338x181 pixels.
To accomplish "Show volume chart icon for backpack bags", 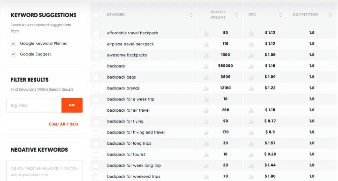I will (206, 77).
